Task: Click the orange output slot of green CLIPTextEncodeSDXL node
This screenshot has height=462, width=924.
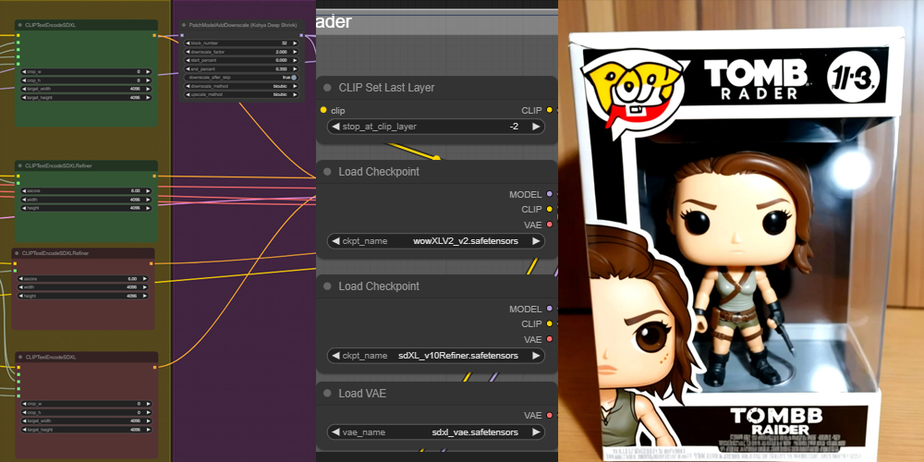Action: click(x=154, y=35)
